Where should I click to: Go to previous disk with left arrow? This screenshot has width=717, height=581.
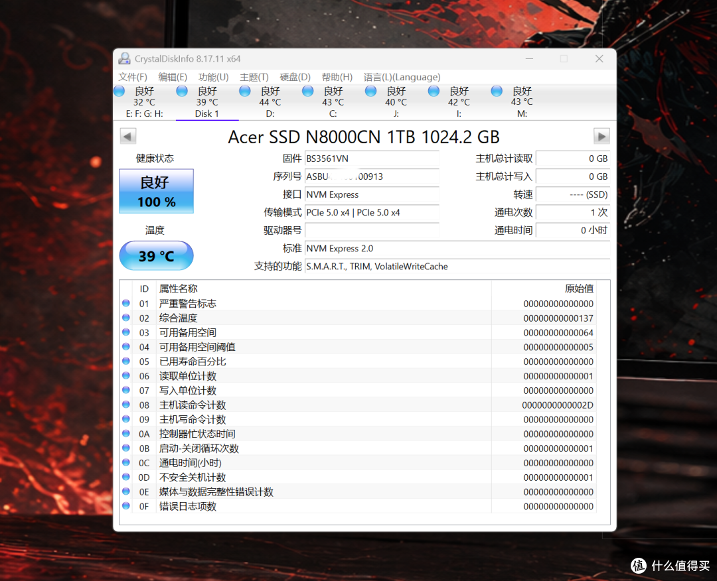click(128, 136)
